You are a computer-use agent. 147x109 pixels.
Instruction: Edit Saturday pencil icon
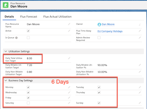tap(69, 103)
